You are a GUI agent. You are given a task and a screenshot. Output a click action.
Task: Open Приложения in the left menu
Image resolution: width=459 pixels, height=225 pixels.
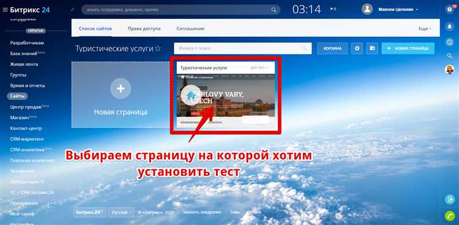click(24, 203)
